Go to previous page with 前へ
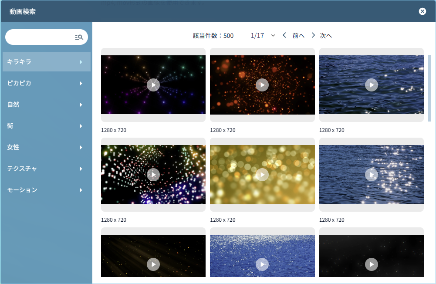Screen dimensions: 436x284 tap(298, 36)
